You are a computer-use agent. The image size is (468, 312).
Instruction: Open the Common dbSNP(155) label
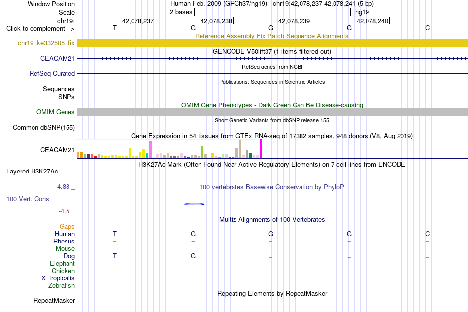click(x=43, y=128)
